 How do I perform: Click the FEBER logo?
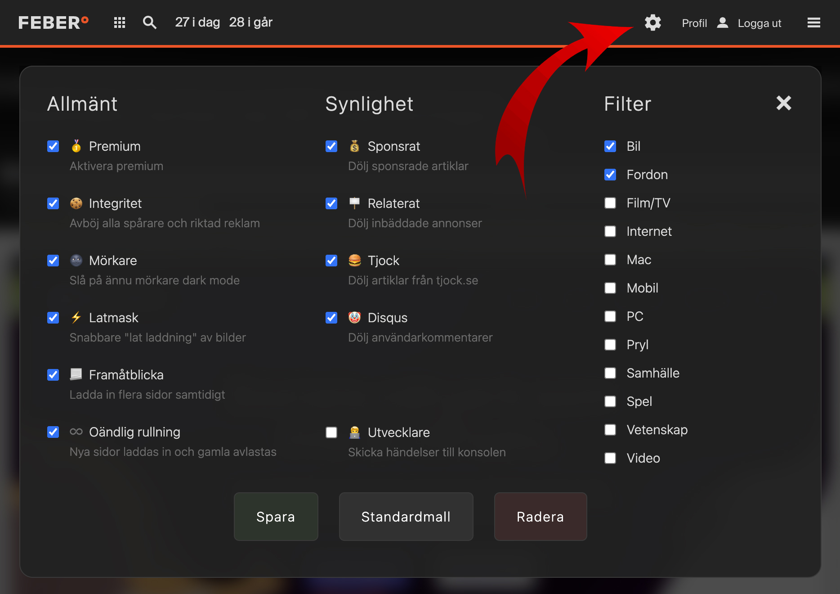tap(54, 22)
